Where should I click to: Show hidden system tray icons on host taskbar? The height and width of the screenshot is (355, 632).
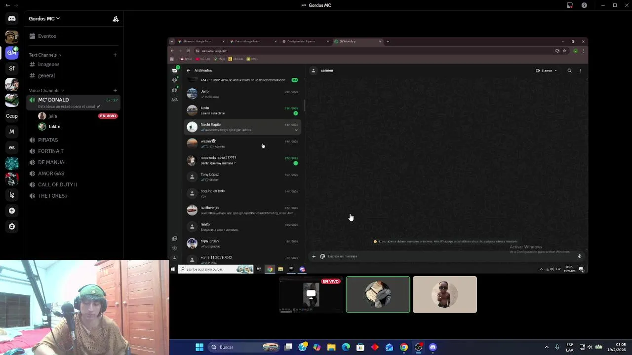[x=547, y=347]
